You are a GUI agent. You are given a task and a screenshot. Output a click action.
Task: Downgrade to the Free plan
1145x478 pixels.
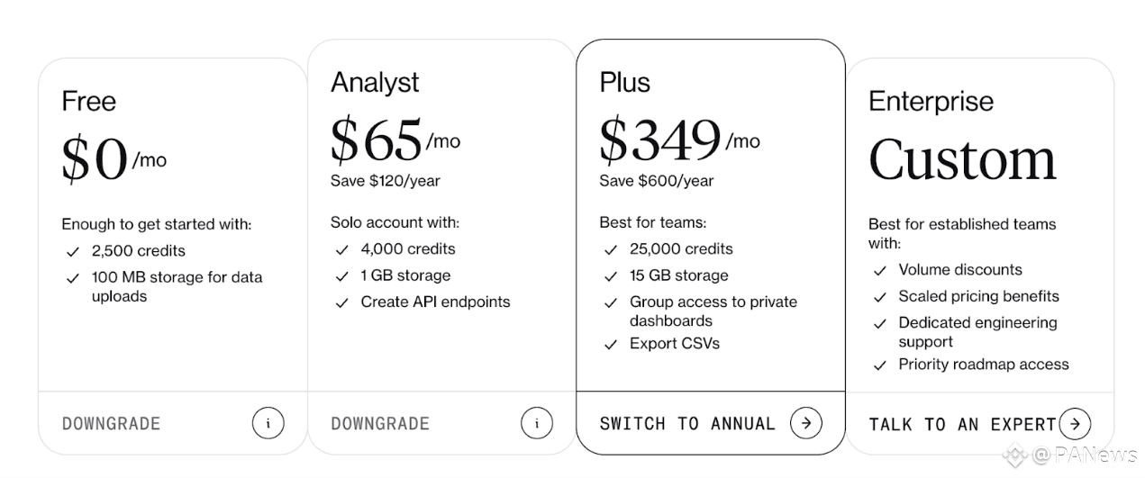pos(111,424)
